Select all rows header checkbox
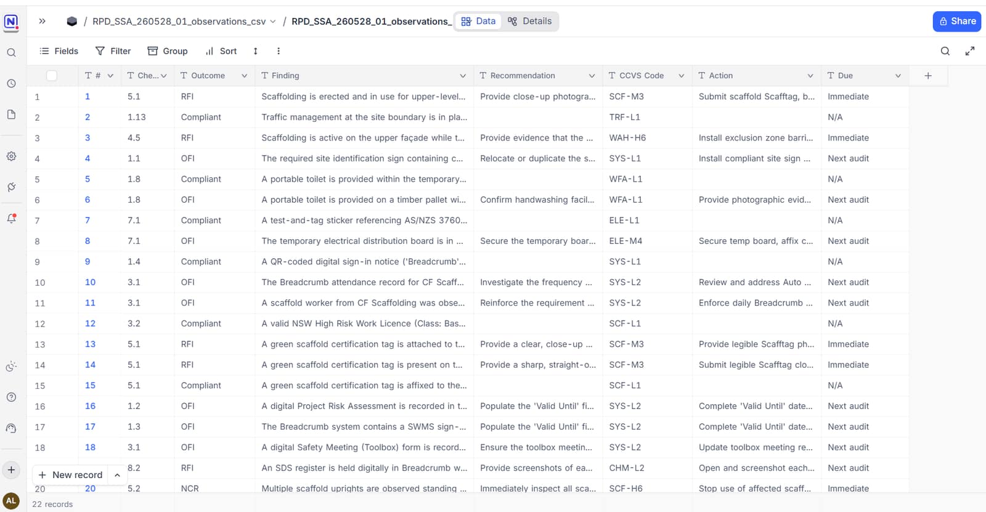Screen dimensions: 986x512 (52, 76)
